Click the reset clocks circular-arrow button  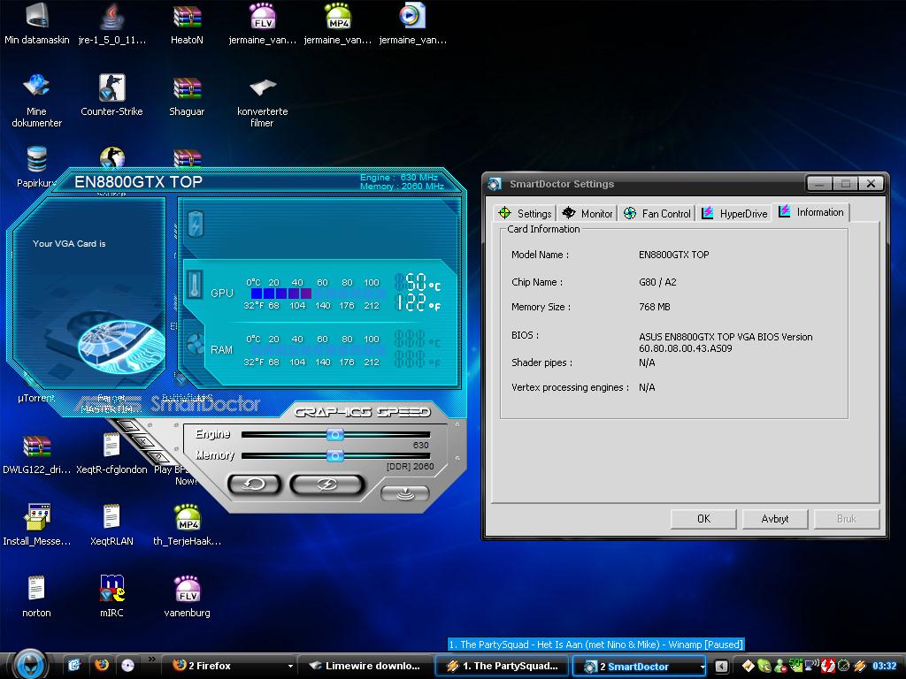(x=254, y=484)
